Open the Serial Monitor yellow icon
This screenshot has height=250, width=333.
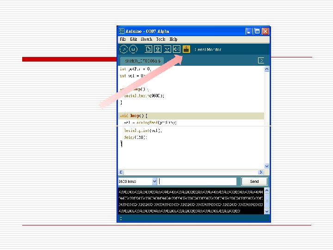click(x=186, y=49)
